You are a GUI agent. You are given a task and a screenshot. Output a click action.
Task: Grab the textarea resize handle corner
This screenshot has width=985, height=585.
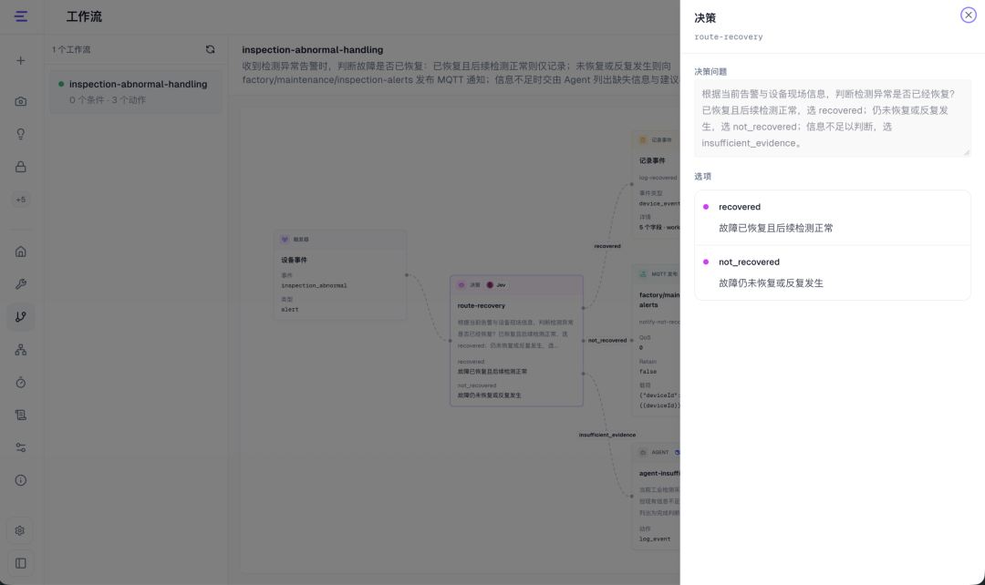coord(967,152)
